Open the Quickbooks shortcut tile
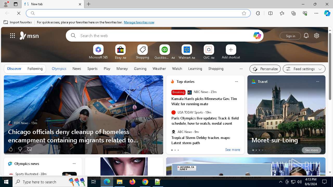The height and width of the screenshot is (187, 333). [x=164, y=52]
